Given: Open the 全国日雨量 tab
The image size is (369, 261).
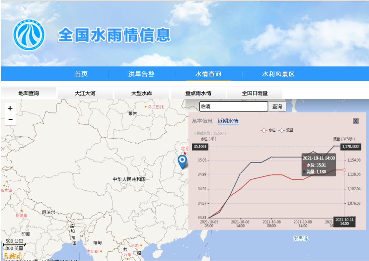Looking at the screenshot, I should coord(254,93).
